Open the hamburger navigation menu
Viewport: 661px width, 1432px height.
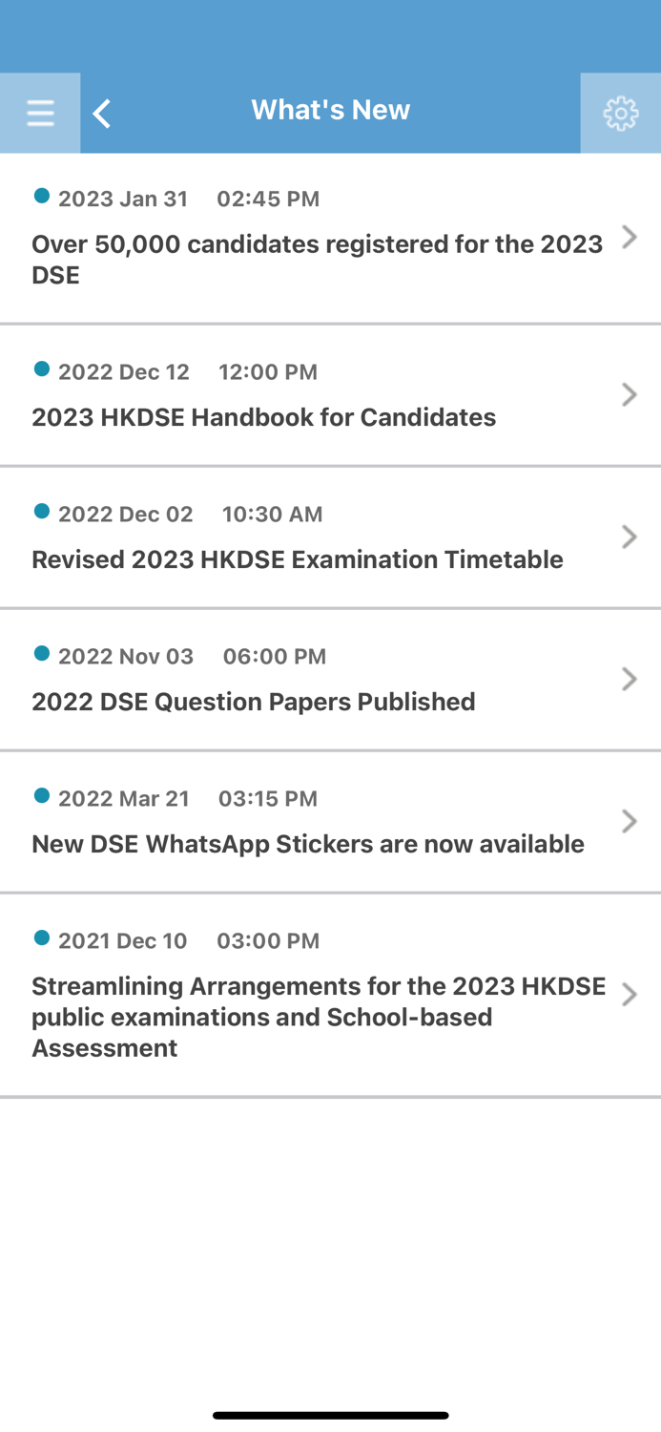(40, 112)
